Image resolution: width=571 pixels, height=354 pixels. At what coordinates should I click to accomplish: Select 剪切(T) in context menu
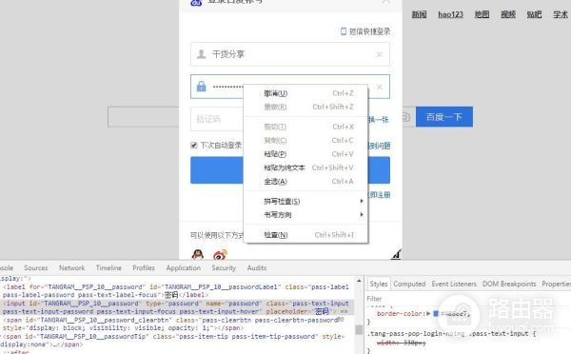(306, 127)
